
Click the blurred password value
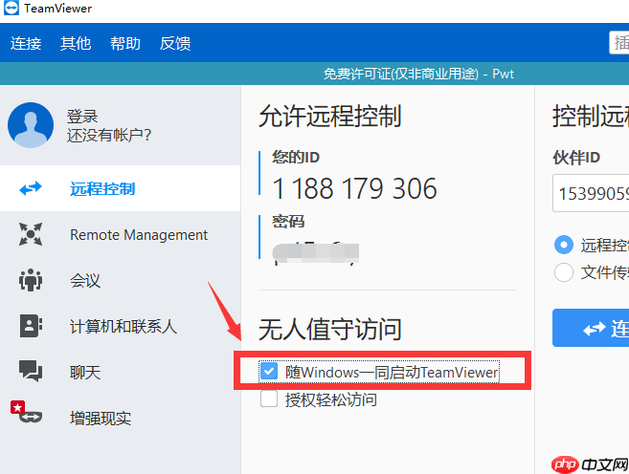316,252
